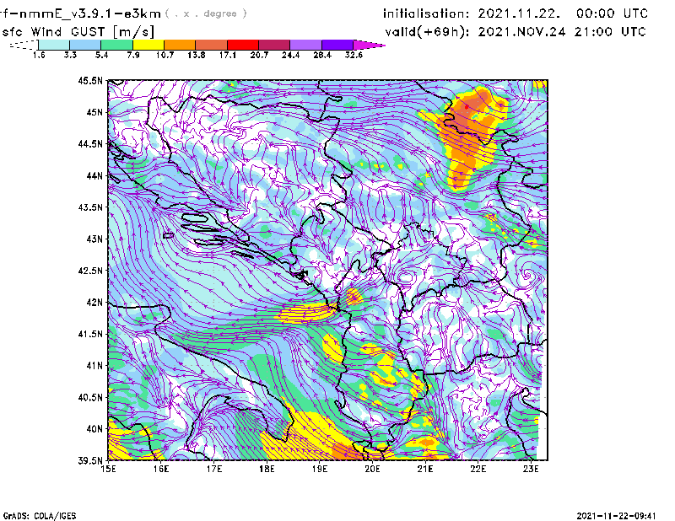Viewport: 675px width, 521px height.
Task: Click the 43.5N latitude label
Action: 90,207
